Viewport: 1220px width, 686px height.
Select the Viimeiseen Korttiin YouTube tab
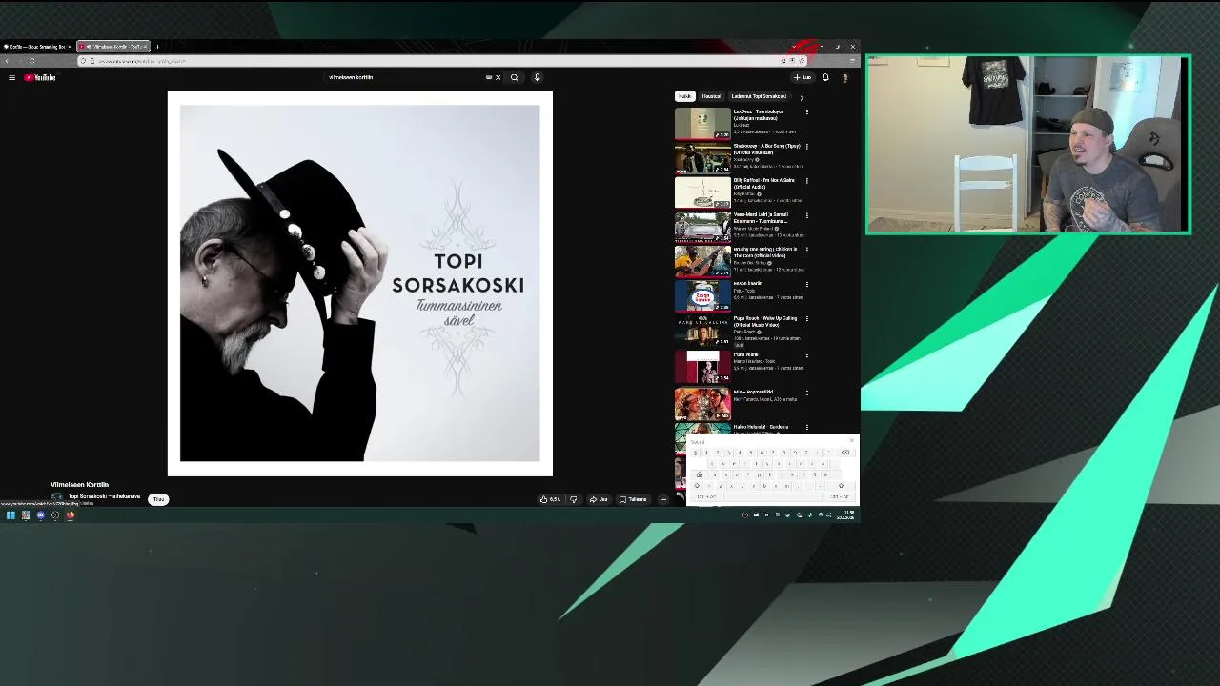(x=112, y=46)
